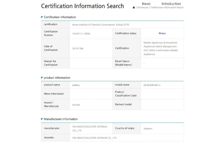Click the Importer value ITM Semiconductor Vietnam
The height and width of the screenshot is (142, 224).
point(94,138)
